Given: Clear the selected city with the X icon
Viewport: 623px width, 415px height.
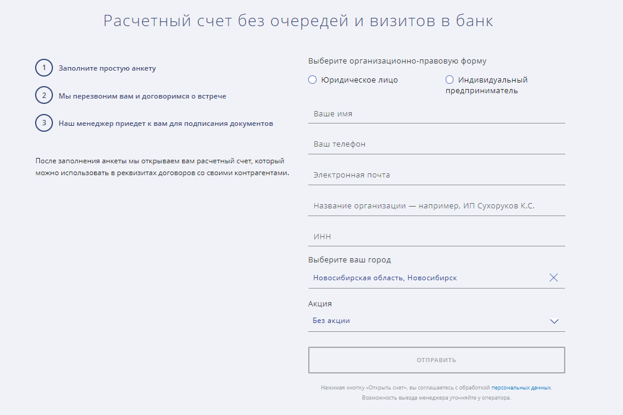Looking at the screenshot, I should click(553, 277).
